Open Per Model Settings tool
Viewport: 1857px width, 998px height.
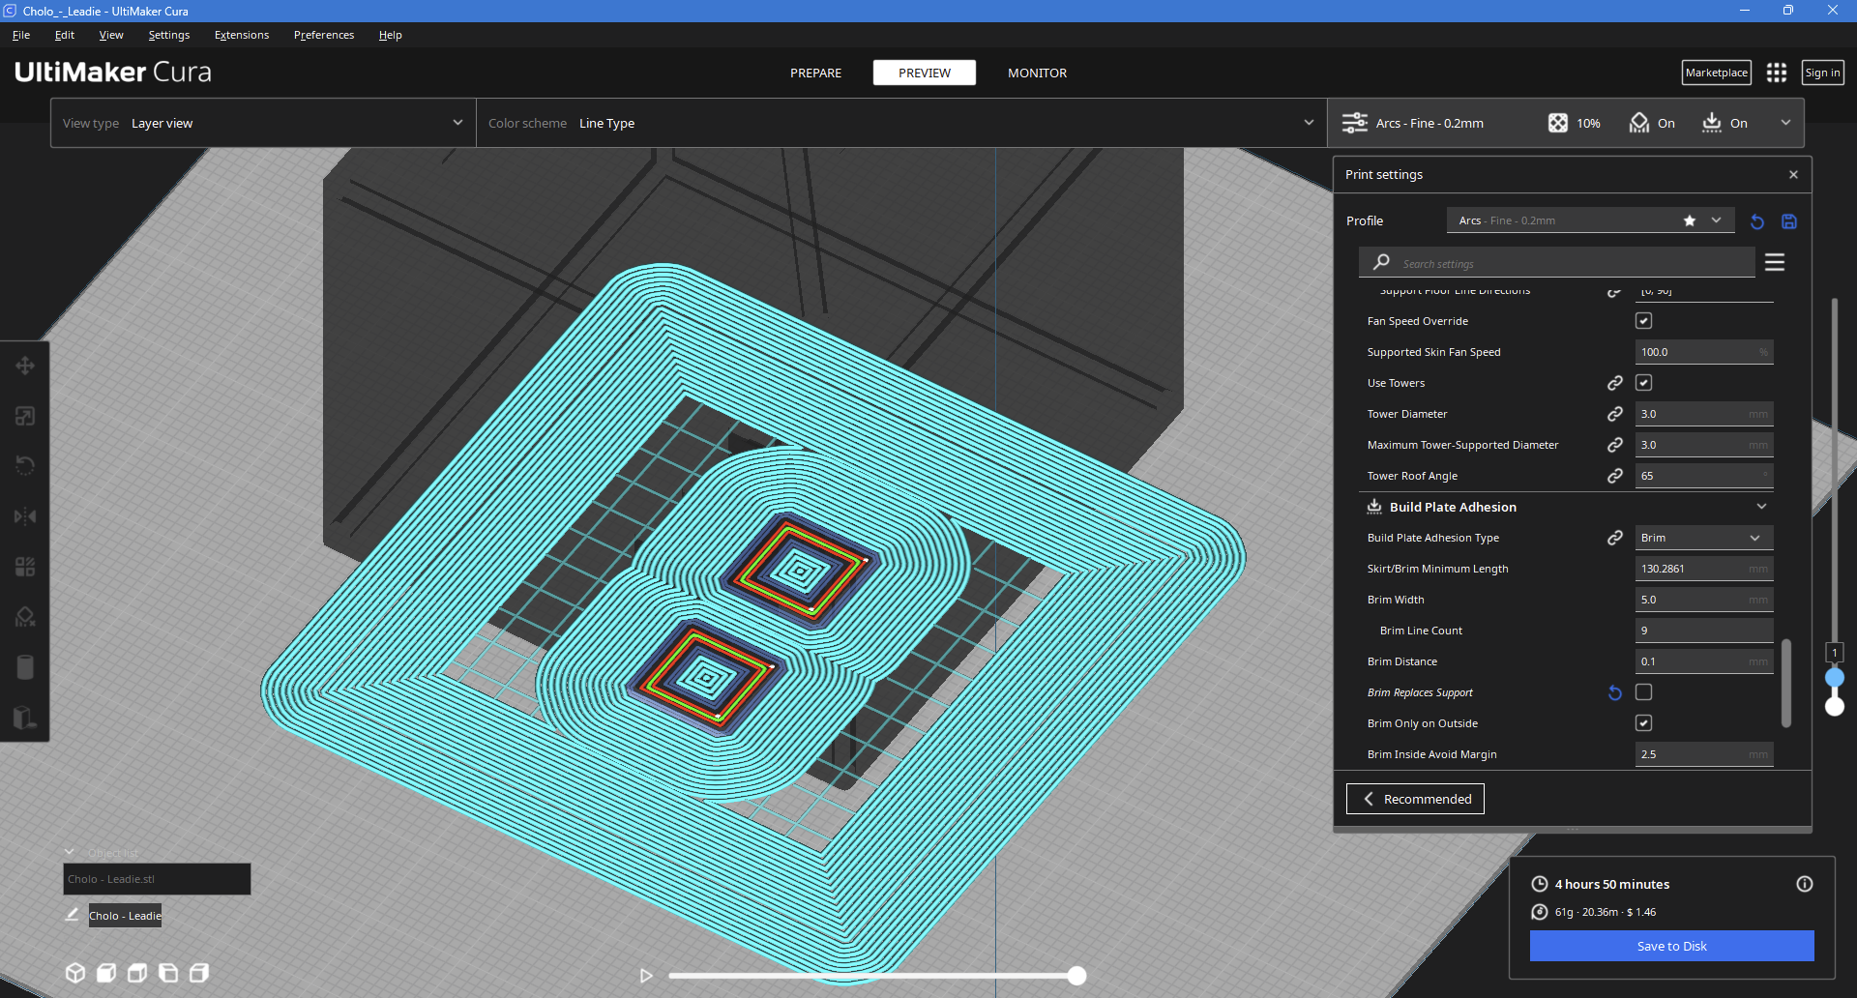pos(25,567)
